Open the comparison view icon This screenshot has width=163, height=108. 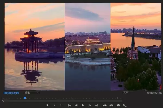[124, 105]
